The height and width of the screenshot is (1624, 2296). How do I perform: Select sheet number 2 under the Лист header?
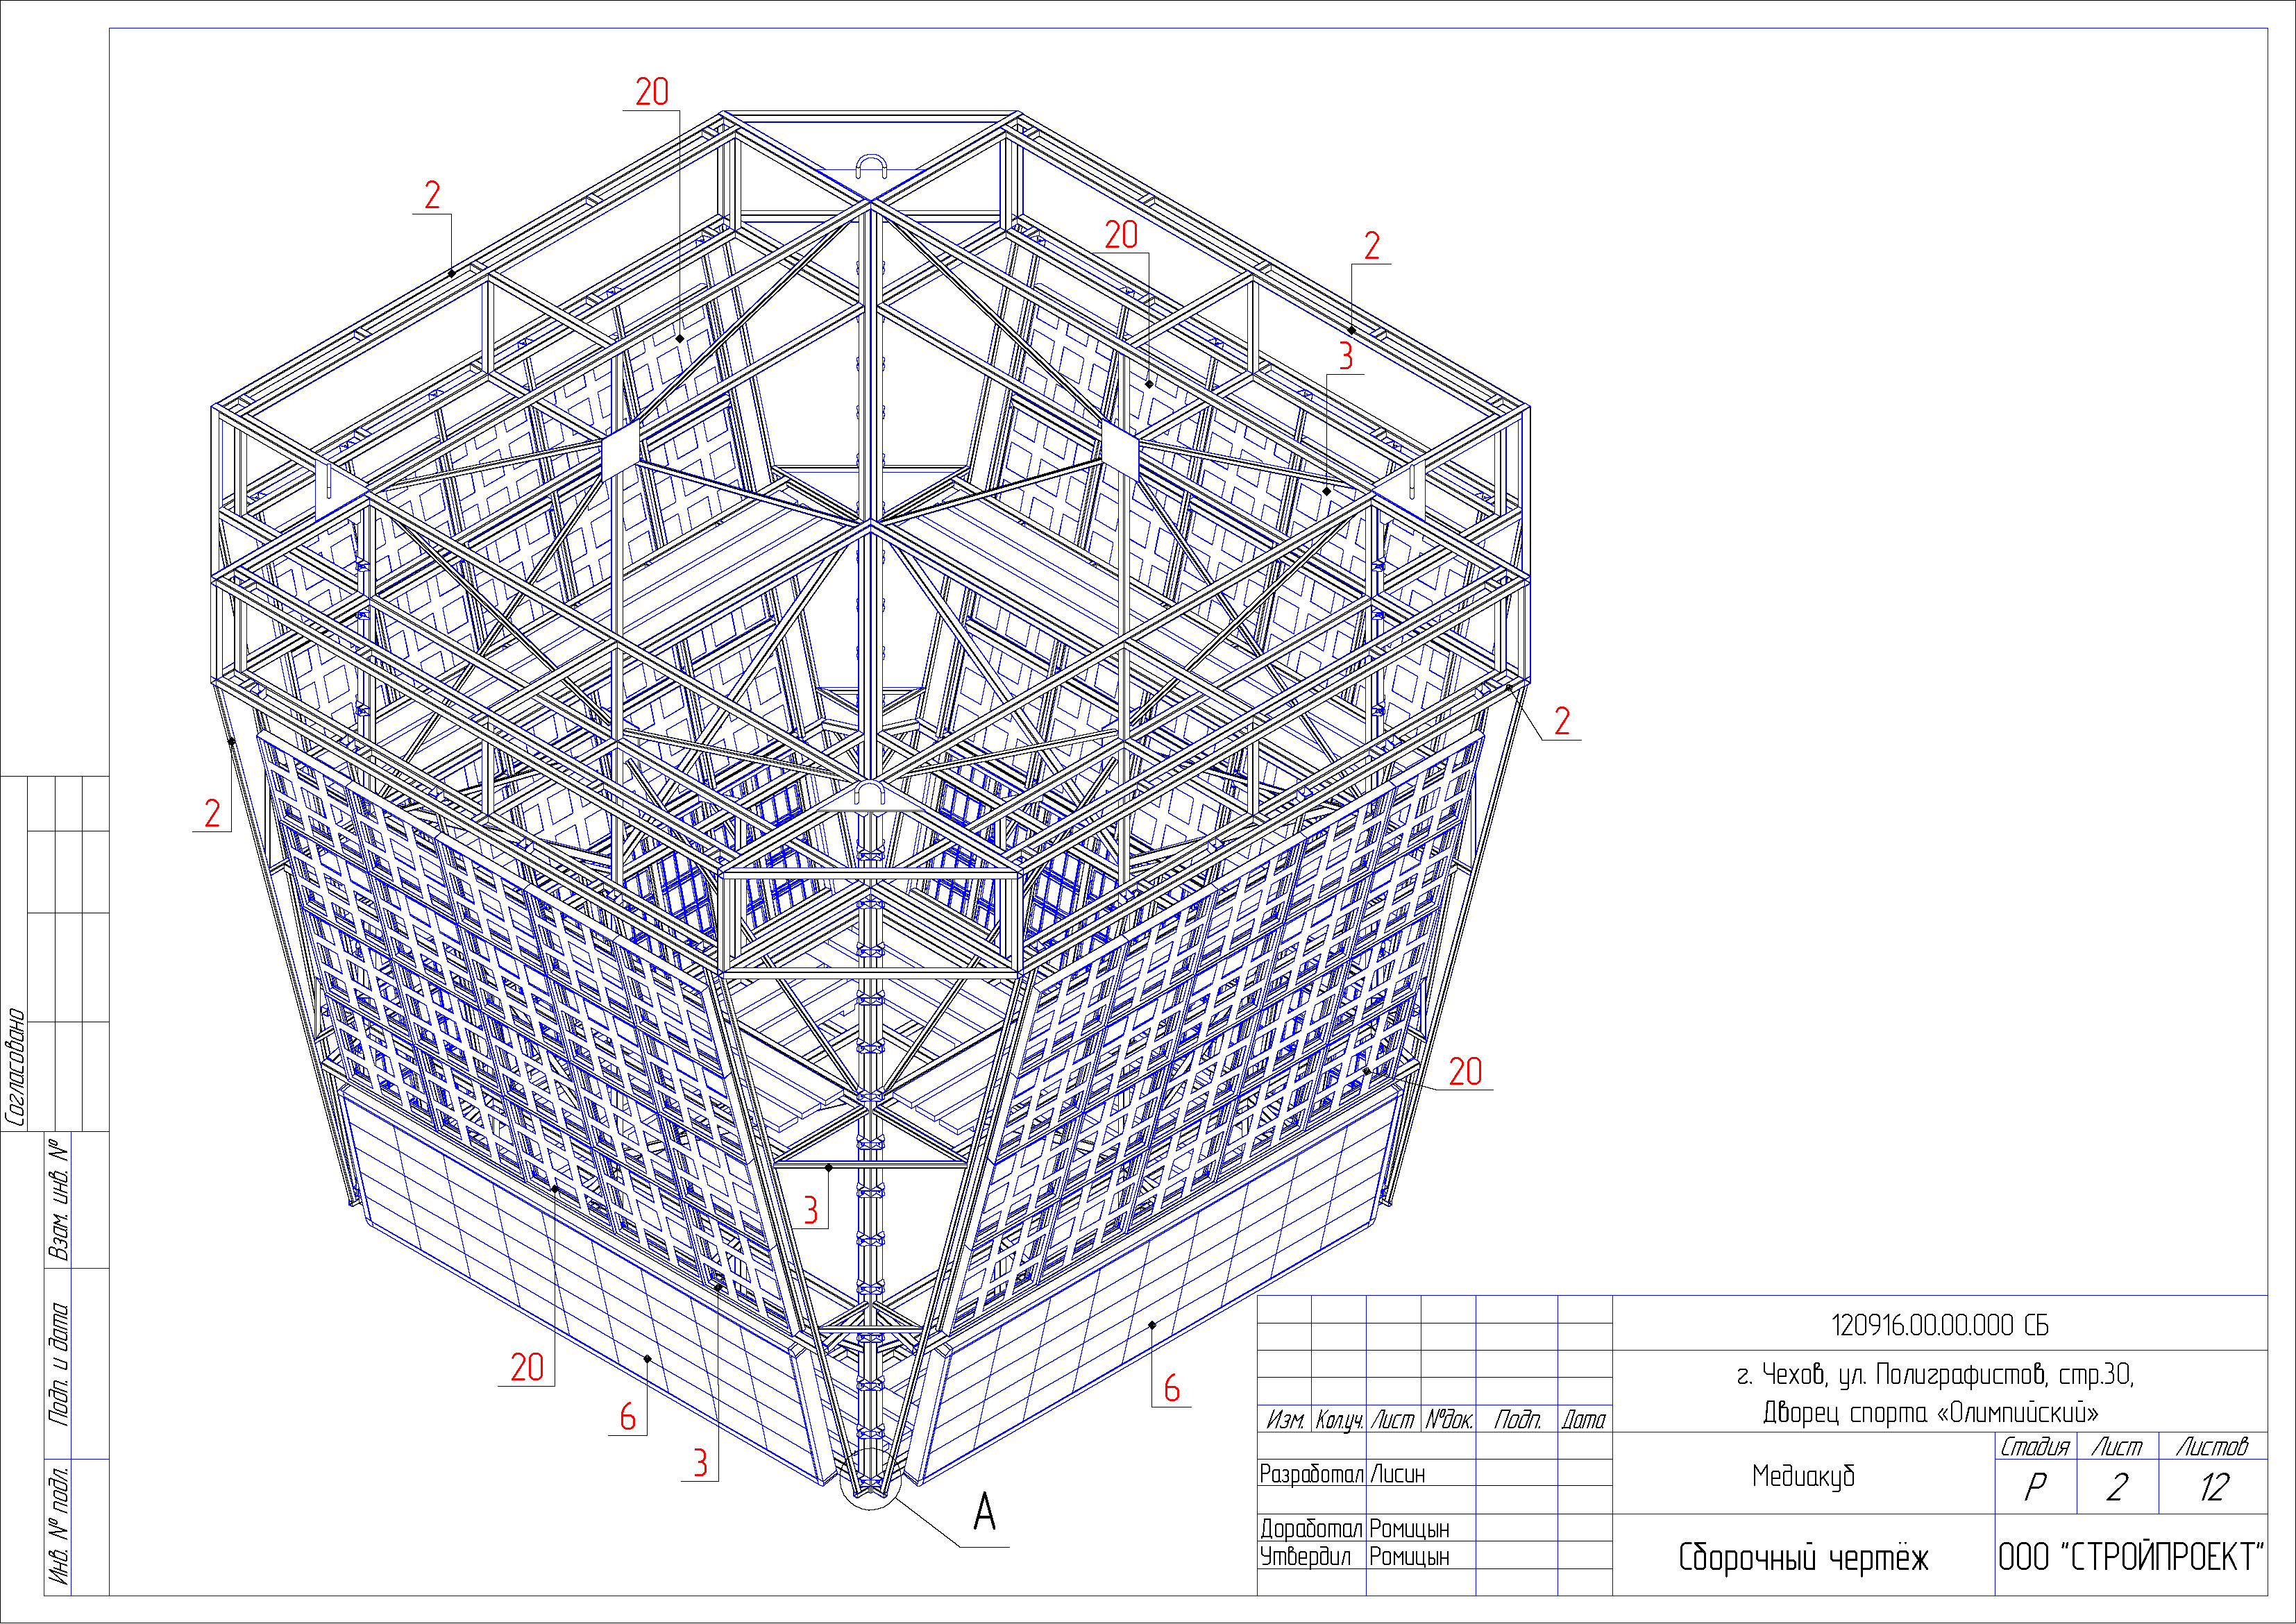click(2116, 1488)
